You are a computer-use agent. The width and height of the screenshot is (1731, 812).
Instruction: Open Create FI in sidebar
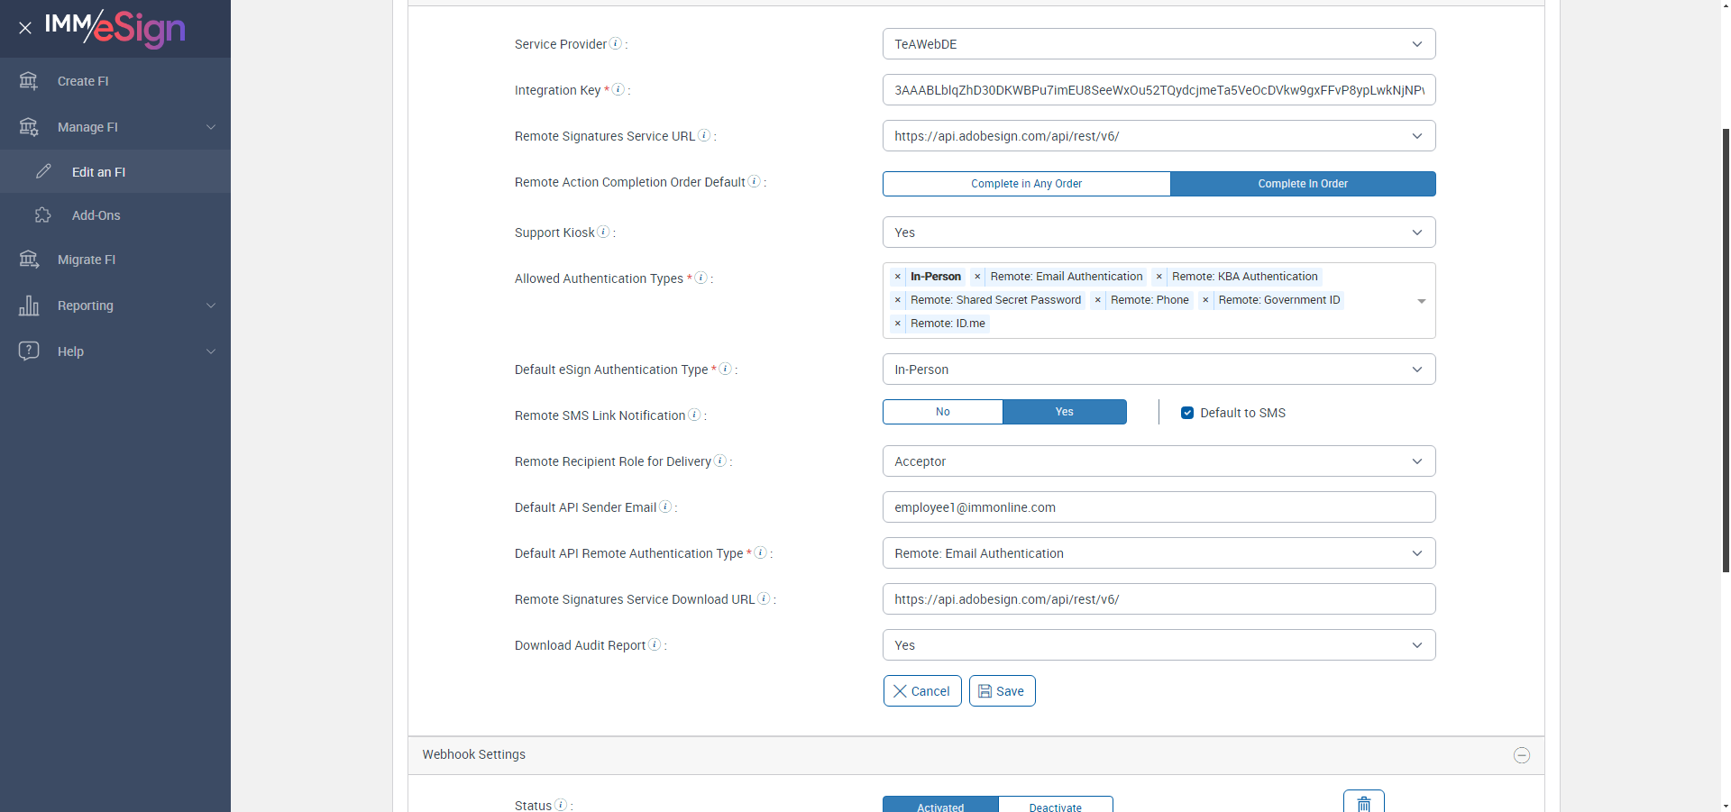click(x=115, y=81)
